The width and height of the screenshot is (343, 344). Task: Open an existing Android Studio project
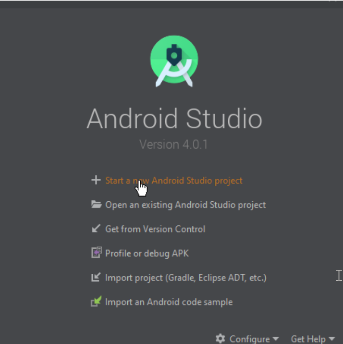(x=185, y=205)
